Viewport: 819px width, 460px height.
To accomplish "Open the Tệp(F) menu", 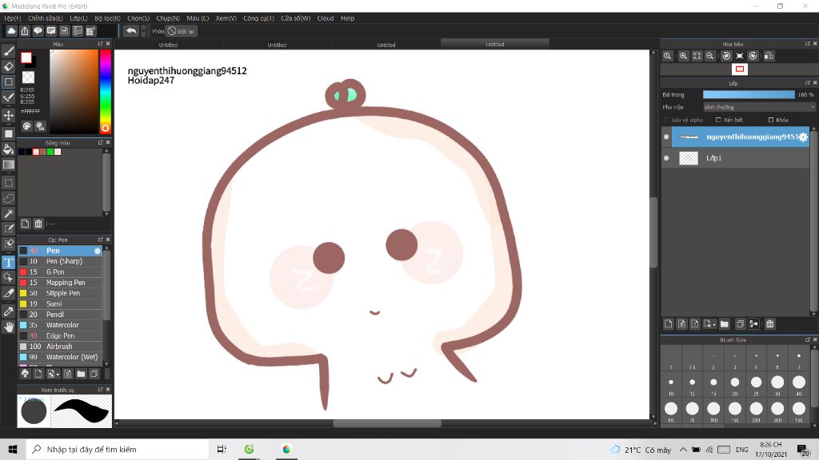I will (x=13, y=18).
